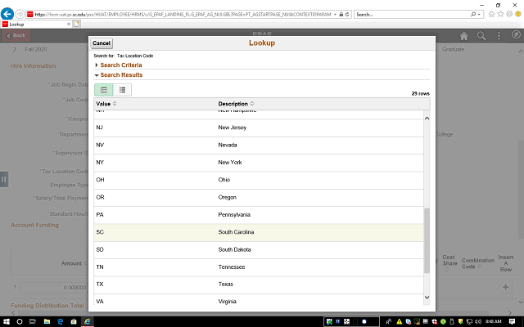This screenshot has width=524, height=327.
Task: Click browser forward arrow button
Action: [x=20, y=14]
